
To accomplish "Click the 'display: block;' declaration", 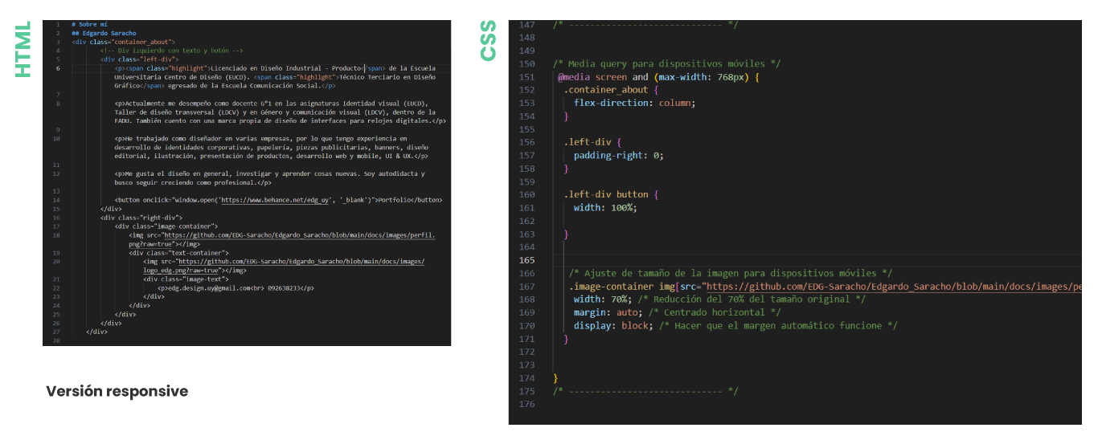I will [612, 325].
